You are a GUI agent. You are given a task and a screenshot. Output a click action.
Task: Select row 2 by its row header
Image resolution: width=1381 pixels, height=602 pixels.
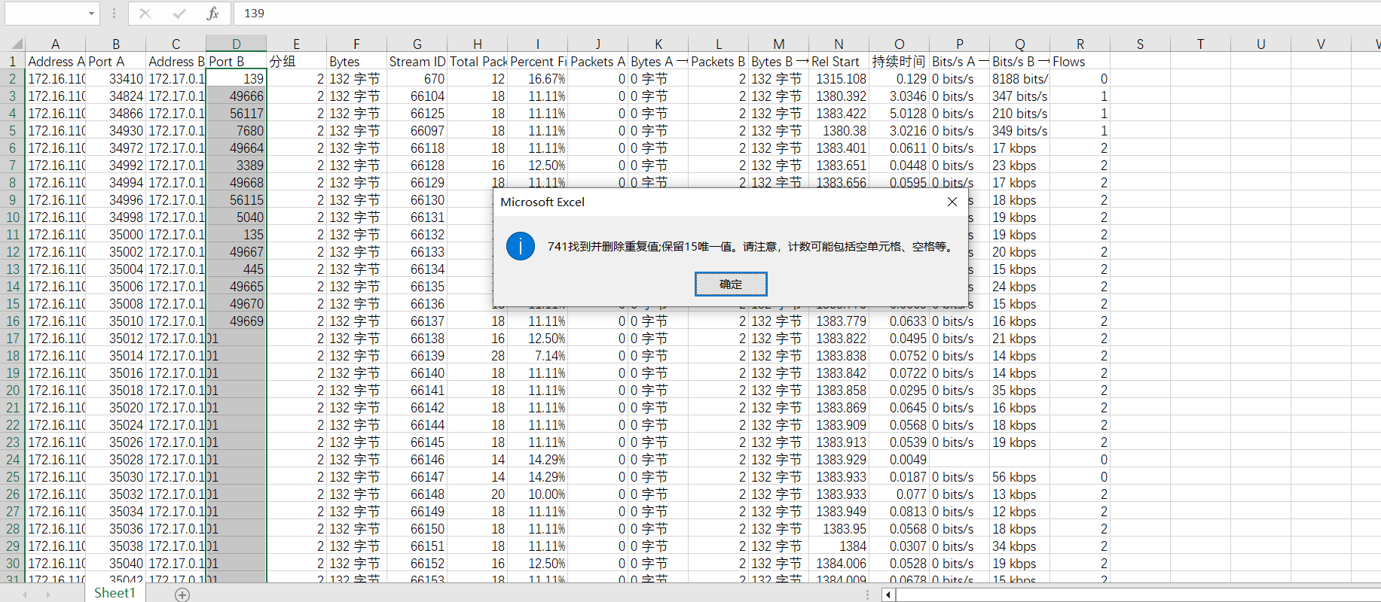coord(13,79)
